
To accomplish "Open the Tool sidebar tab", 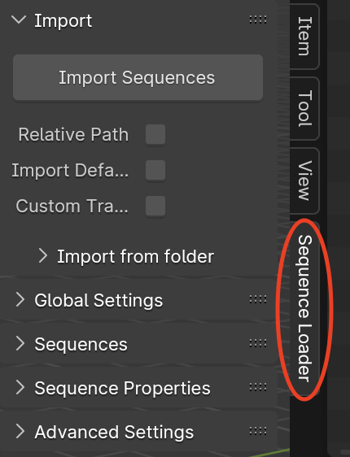I will (x=304, y=108).
